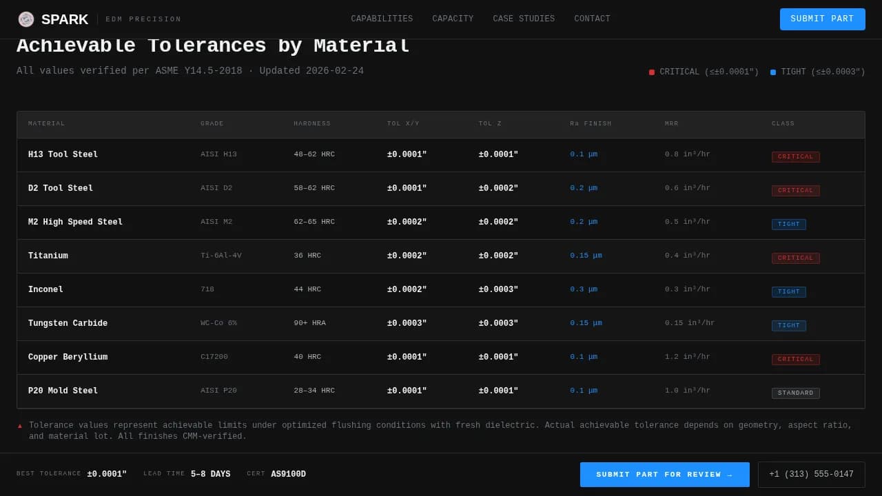Select the H13 Tool Steel row
Screen dimensions: 882x496
pos(63,155)
